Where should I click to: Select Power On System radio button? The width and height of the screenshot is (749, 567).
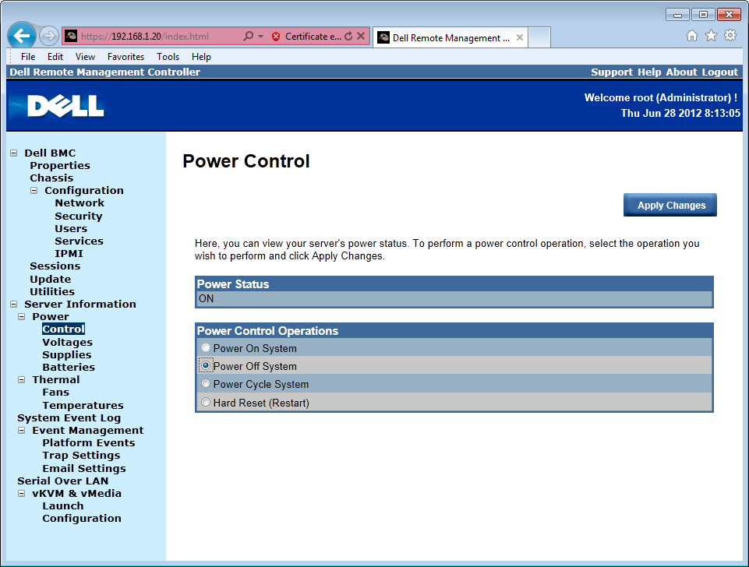[206, 347]
